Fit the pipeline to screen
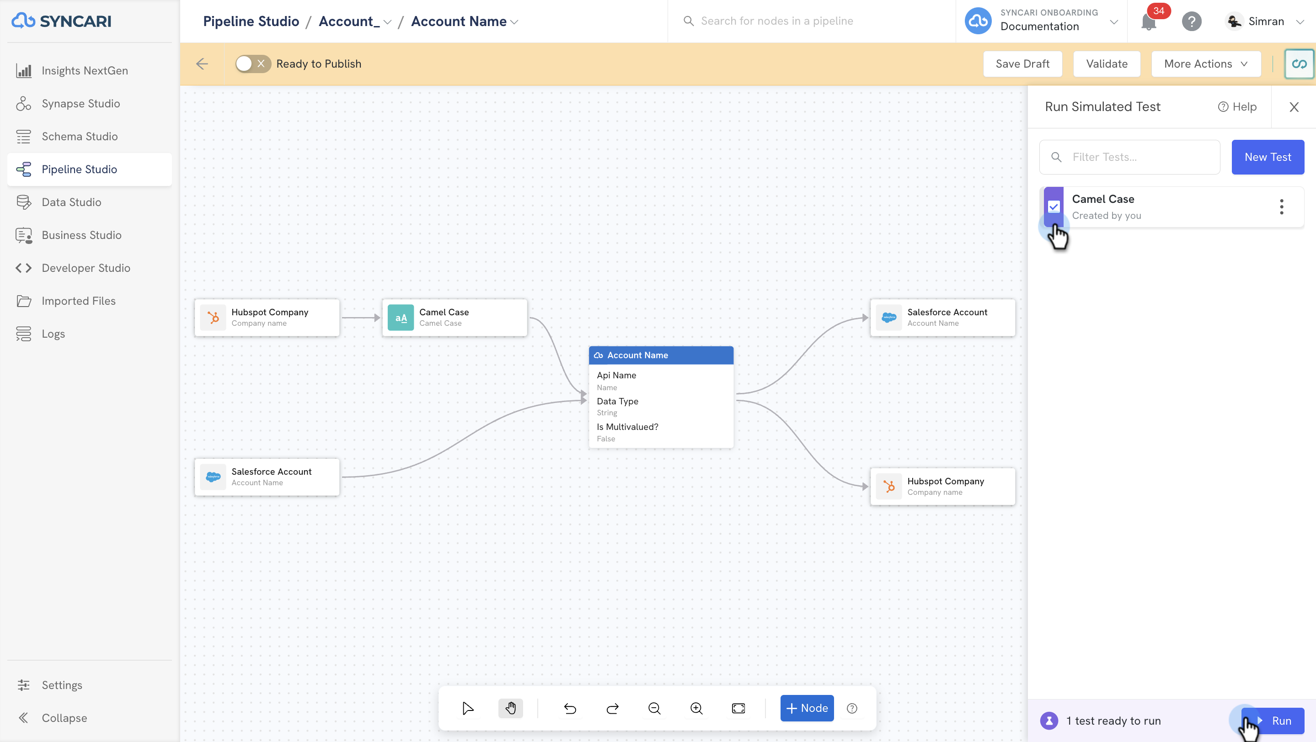The image size is (1316, 742). point(739,708)
